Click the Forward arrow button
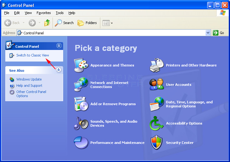Screen dimensions: 230x162 pos(32,23)
